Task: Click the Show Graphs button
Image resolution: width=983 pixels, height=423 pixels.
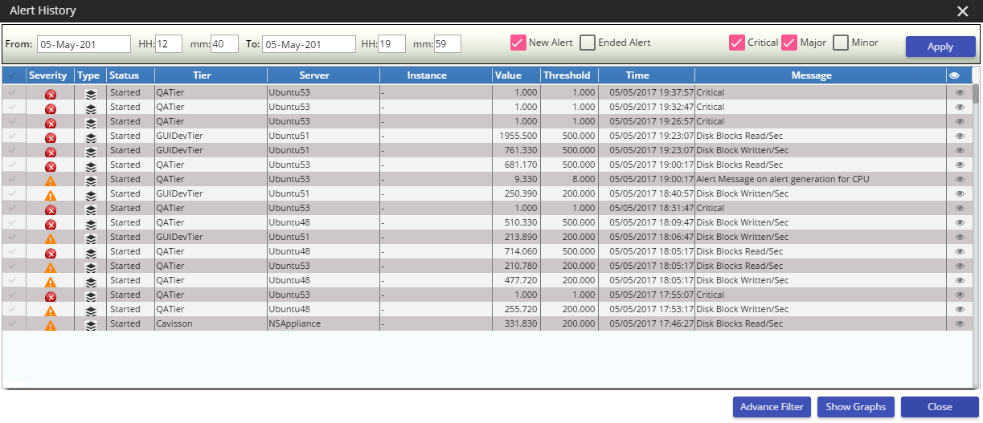Action: 855,407
